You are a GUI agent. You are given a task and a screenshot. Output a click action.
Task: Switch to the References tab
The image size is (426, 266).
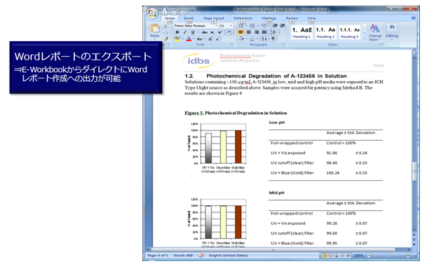click(243, 18)
